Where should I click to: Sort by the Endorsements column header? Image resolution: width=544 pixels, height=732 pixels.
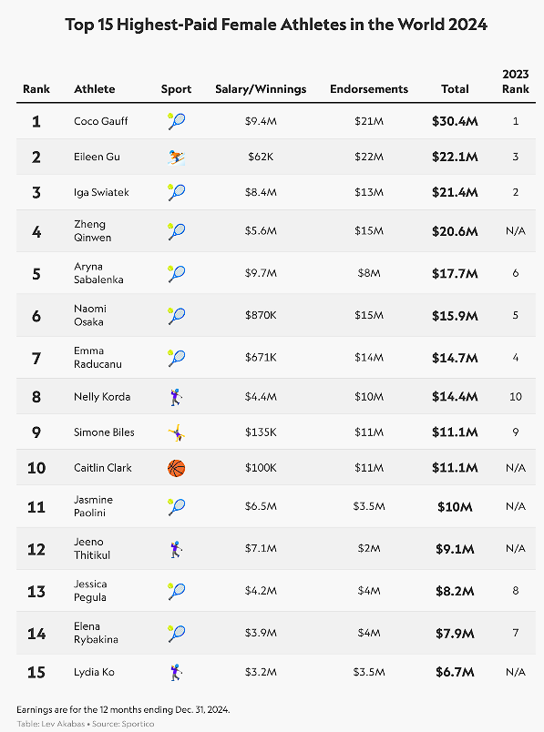pyautogui.click(x=369, y=88)
